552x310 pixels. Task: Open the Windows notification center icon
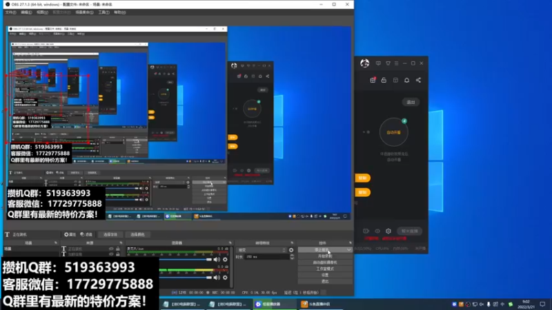[542, 304]
